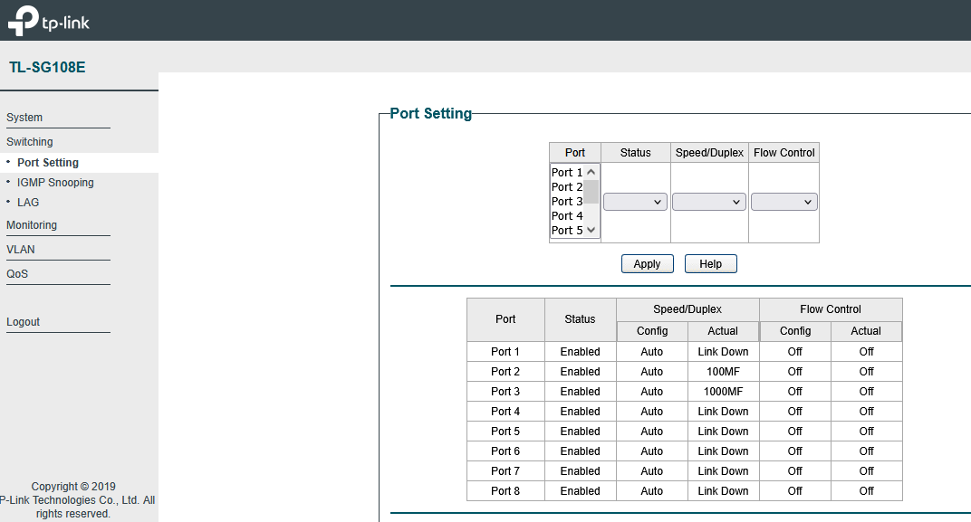Open the System menu
The width and height of the screenshot is (971, 522).
pyautogui.click(x=24, y=118)
